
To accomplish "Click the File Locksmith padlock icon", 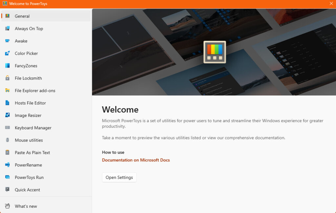I will [8, 78].
